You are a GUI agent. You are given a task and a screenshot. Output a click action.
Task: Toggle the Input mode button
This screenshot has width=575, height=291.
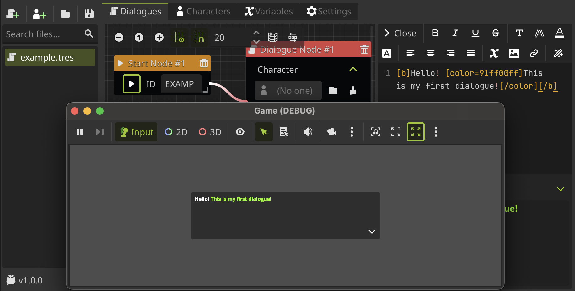click(x=136, y=132)
